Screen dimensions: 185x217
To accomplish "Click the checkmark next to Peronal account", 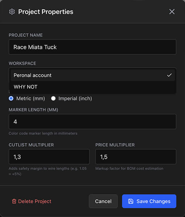I will pyautogui.click(x=169, y=75).
